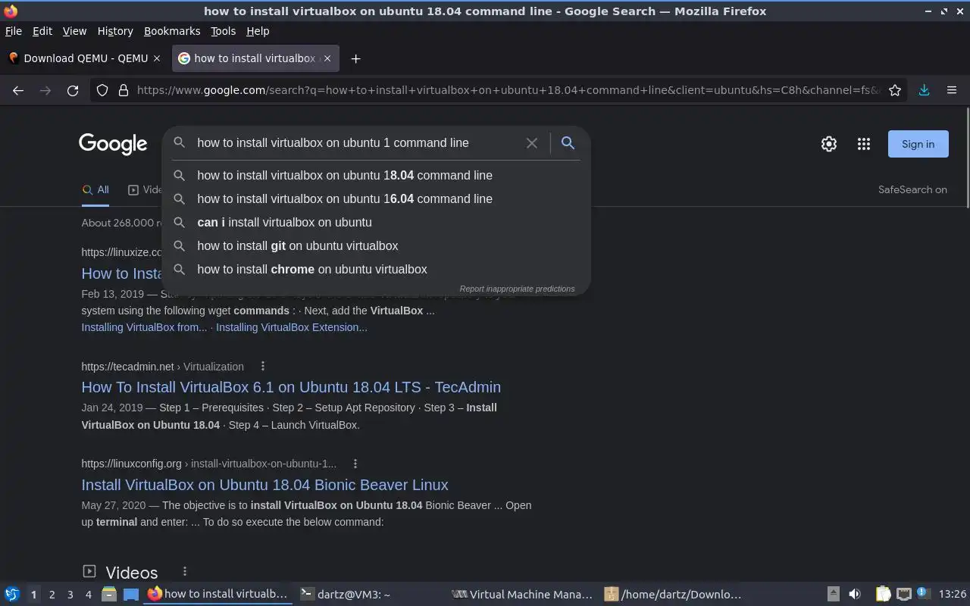Open the tracking protection shield icon
The width and height of the screenshot is (970, 606).
click(102, 90)
